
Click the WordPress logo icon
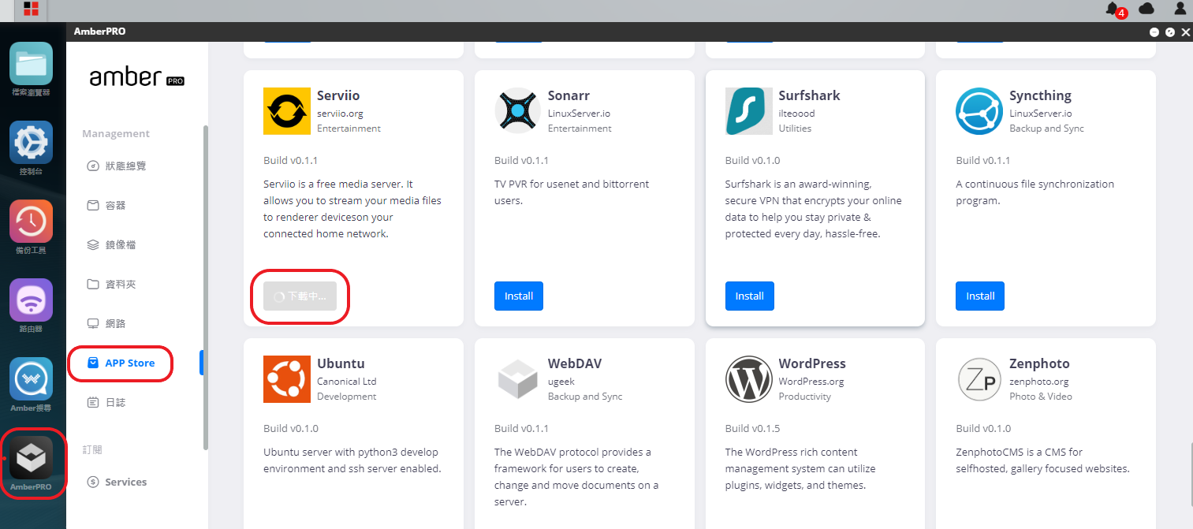tap(749, 379)
